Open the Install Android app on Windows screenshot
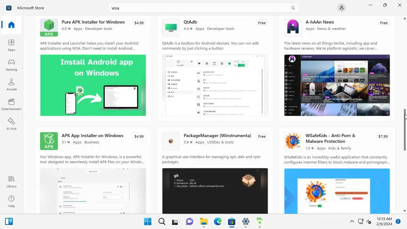 point(93,85)
